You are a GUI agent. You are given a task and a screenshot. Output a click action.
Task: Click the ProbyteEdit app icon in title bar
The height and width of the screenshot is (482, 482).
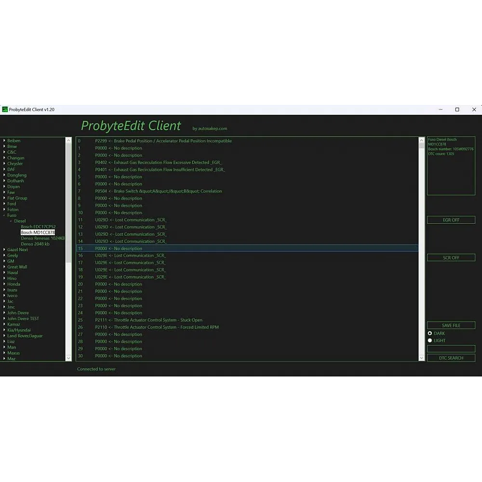[x=5, y=109]
